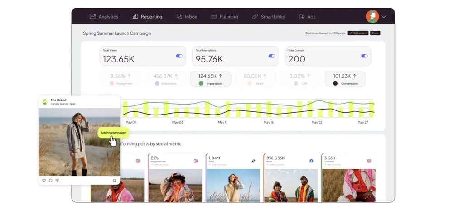Screen dimensions: 464x215
Task: Click the Spring Summer Launch Campaign title
Action: [x=117, y=33]
